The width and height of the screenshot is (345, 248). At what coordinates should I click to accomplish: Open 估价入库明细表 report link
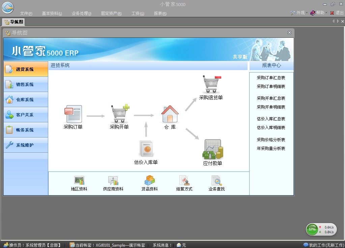(271, 127)
